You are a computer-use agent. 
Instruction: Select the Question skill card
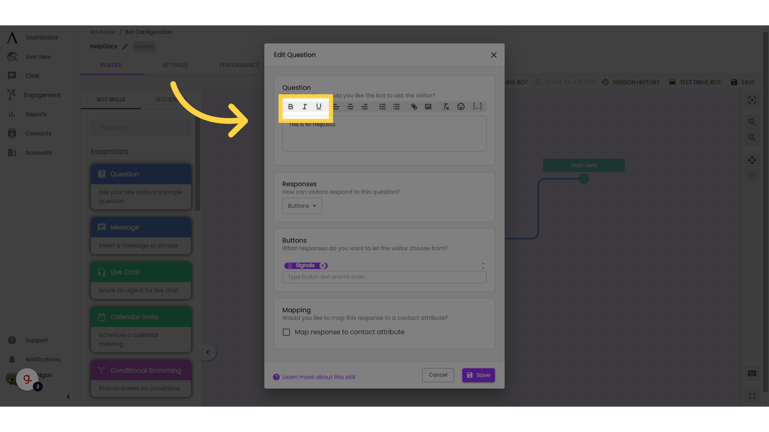(x=141, y=187)
